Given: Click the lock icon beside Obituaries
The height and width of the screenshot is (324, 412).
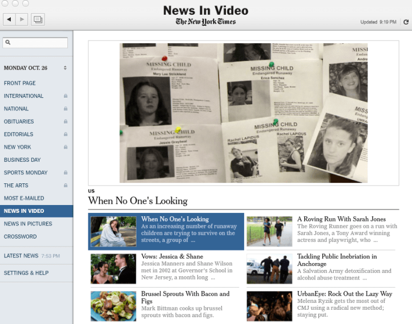Looking at the screenshot, I should pos(66,121).
